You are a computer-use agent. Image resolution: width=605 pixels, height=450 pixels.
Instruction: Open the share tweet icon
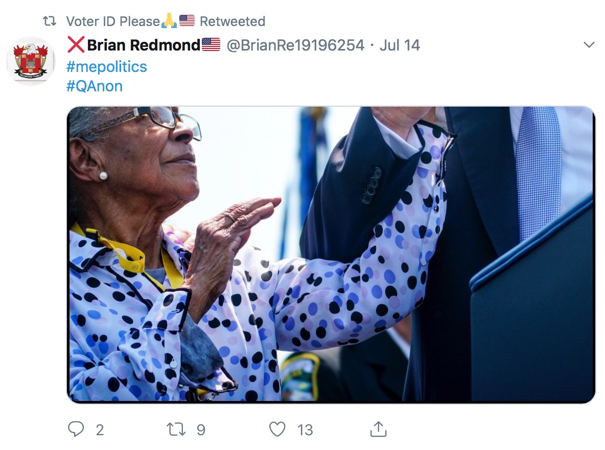click(x=377, y=429)
